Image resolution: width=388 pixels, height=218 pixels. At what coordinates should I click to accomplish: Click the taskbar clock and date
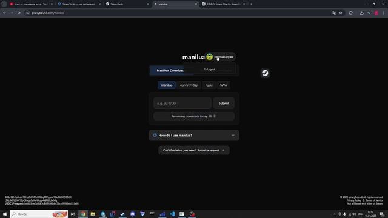point(370,214)
